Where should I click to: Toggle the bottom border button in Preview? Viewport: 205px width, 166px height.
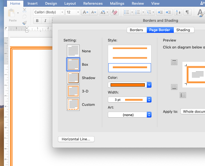pyautogui.click(x=174, y=87)
